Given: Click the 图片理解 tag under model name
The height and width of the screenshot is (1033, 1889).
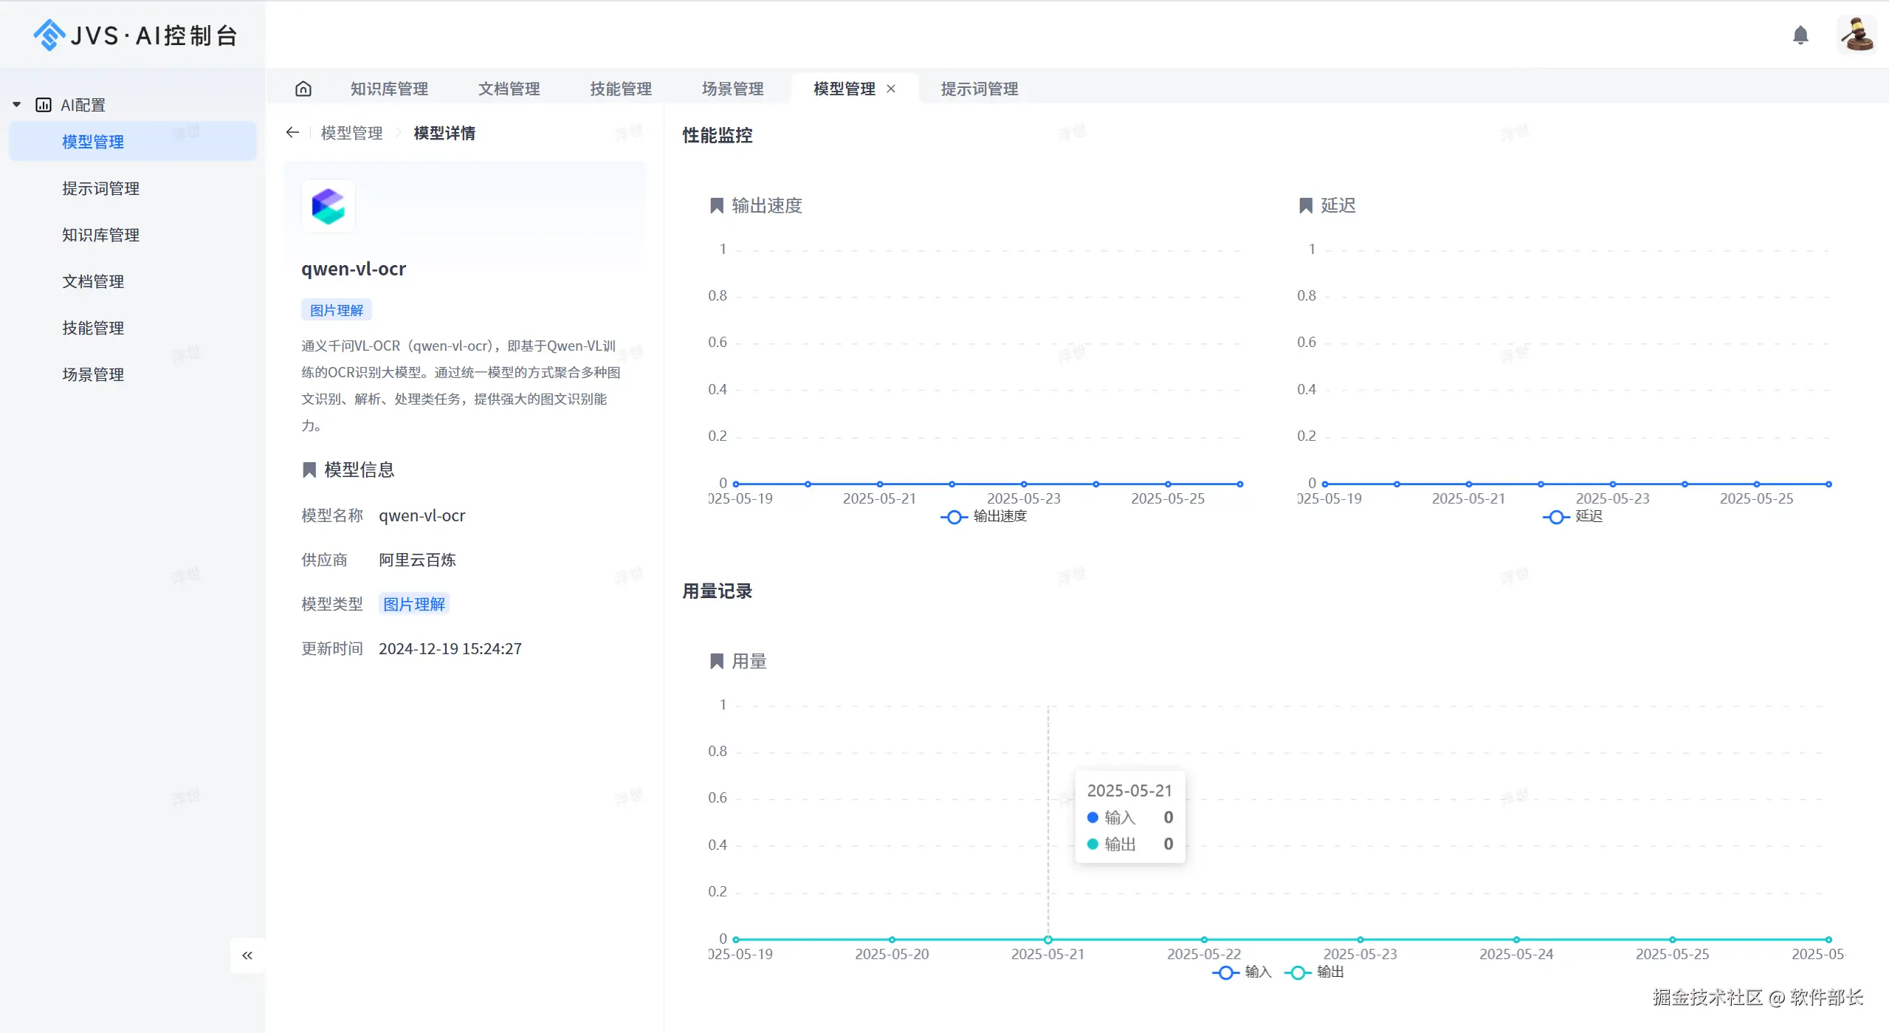Looking at the screenshot, I should tap(336, 310).
